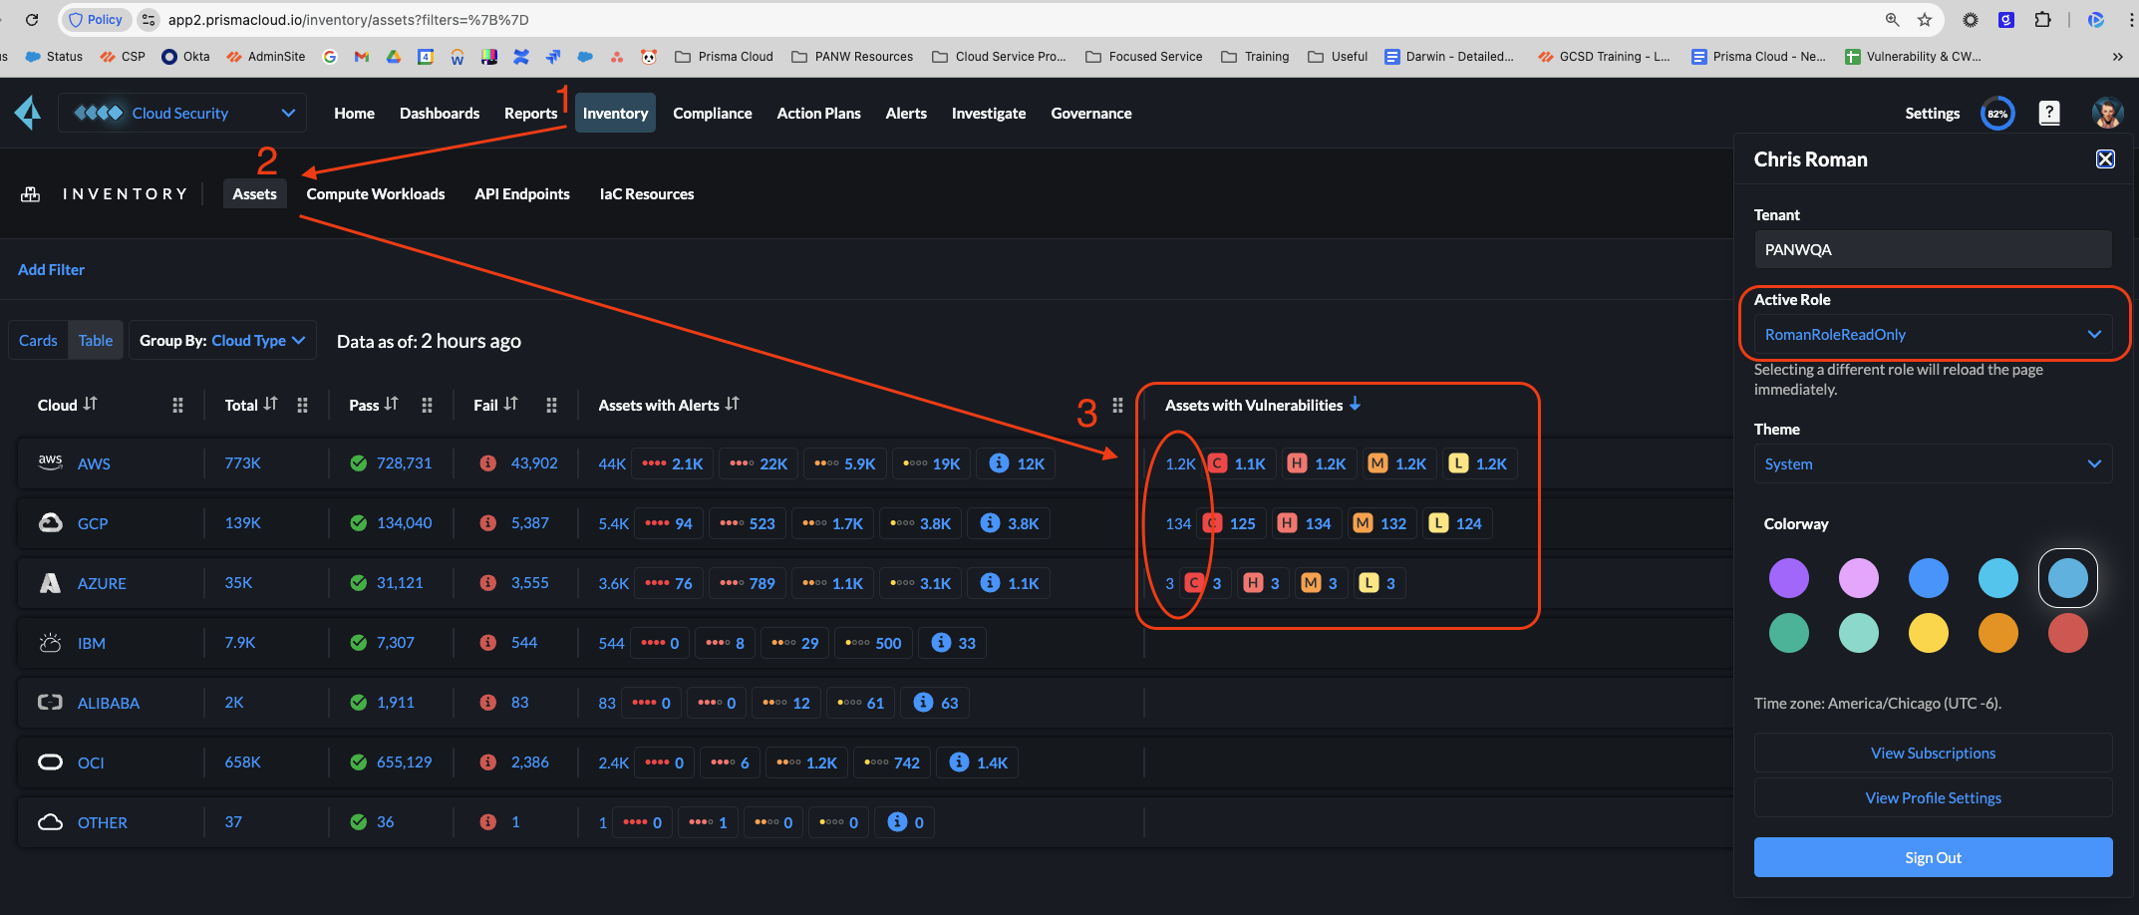Open the Cloud Security app switcher dropdown
Image resolution: width=2139 pixels, height=915 pixels.
[x=182, y=113]
